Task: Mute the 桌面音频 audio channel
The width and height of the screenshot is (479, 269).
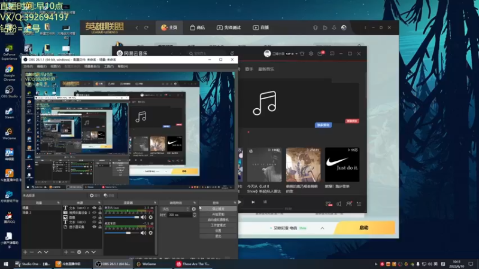Action: pyautogui.click(x=143, y=233)
